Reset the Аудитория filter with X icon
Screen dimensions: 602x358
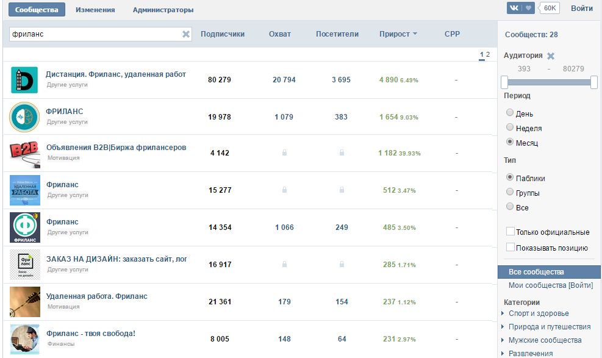click(x=551, y=56)
